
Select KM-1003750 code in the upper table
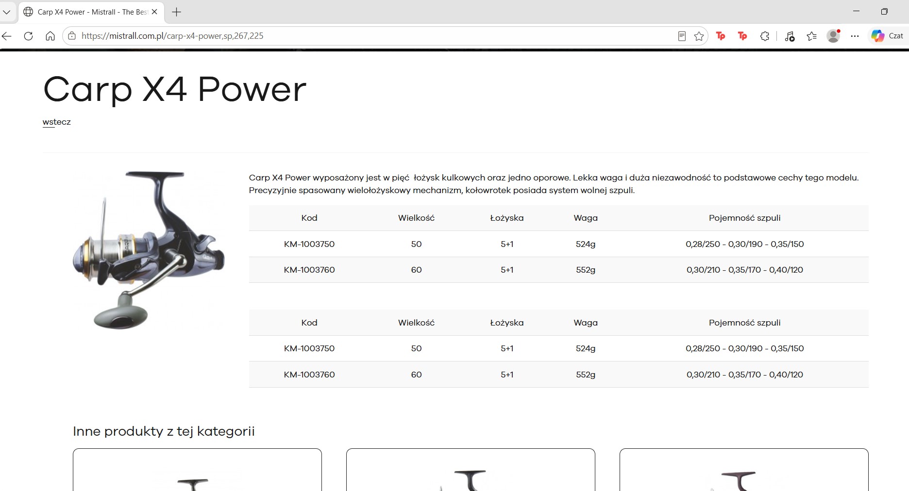click(309, 244)
